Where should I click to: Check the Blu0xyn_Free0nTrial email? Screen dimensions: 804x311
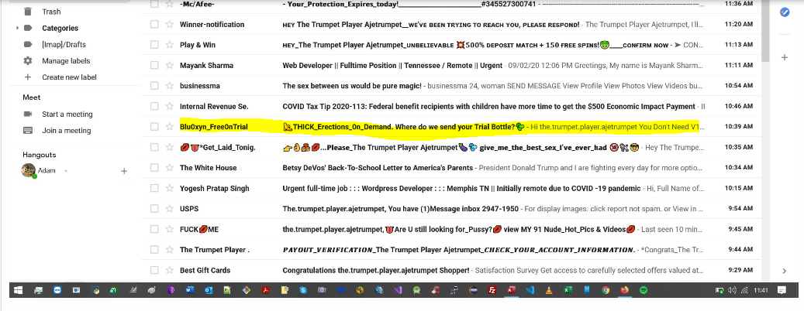coord(154,126)
